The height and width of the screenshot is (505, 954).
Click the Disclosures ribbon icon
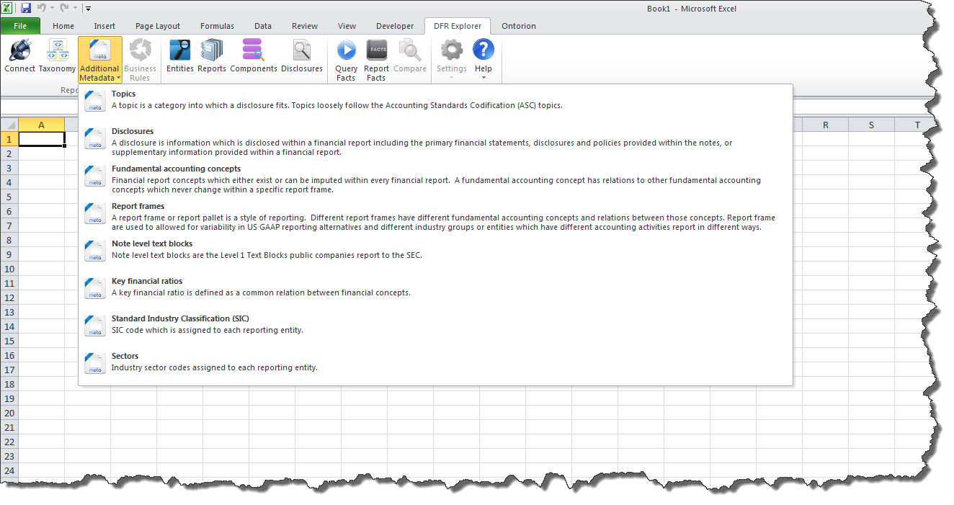tap(302, 57)
